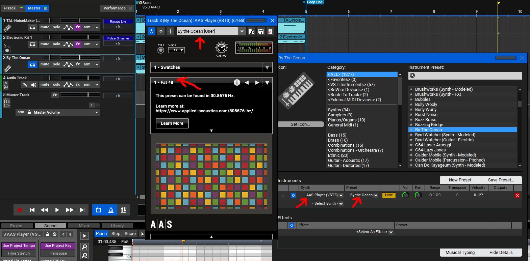
Task: Switch to the Library tab
Action: click(117, 226)
